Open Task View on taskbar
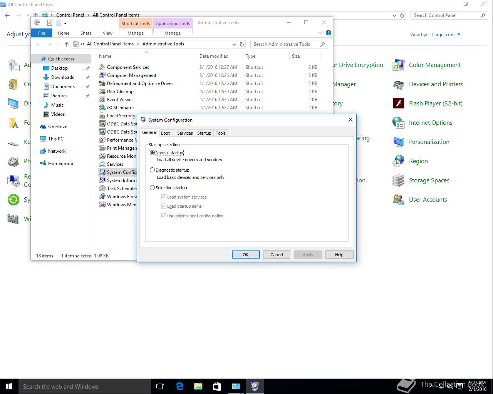The width and height of the screenshot is (493, 394). point(160,386)
